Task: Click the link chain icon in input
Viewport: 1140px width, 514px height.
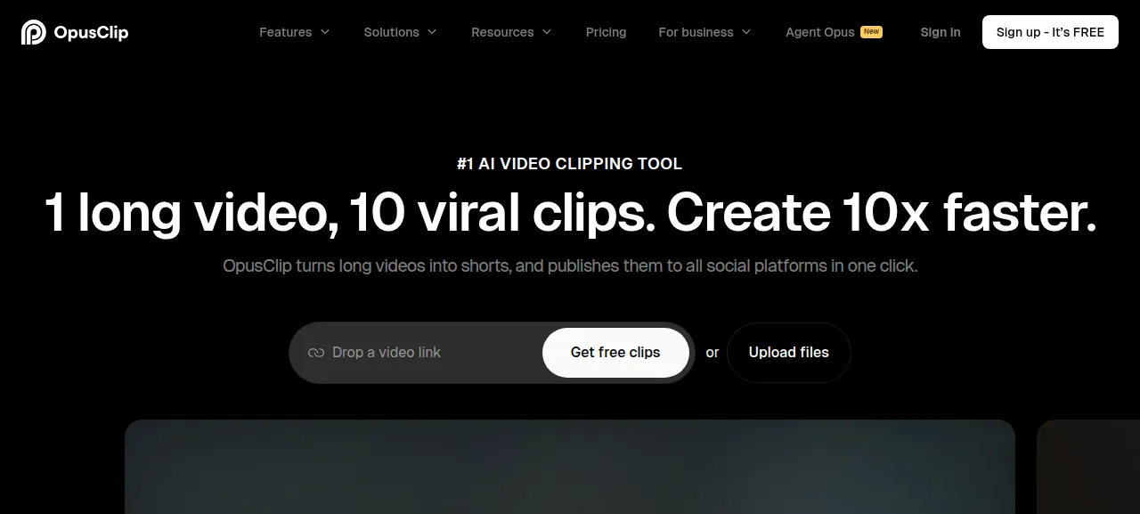Action: click(316, 353)
